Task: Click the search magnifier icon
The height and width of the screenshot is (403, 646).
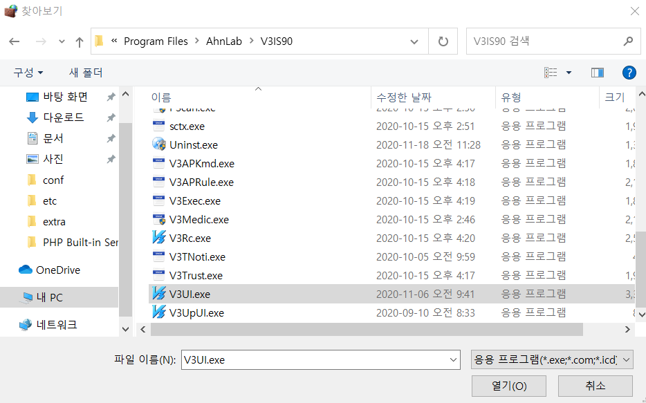Action: (x=628, y=41)
